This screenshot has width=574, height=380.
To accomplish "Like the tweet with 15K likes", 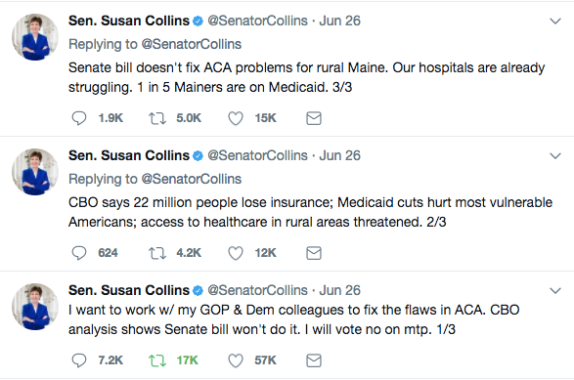I will tap(236, 118).
